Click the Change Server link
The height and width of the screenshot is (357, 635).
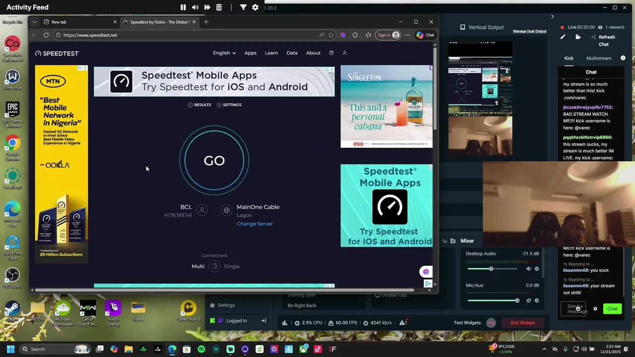[x=254, y=224]
